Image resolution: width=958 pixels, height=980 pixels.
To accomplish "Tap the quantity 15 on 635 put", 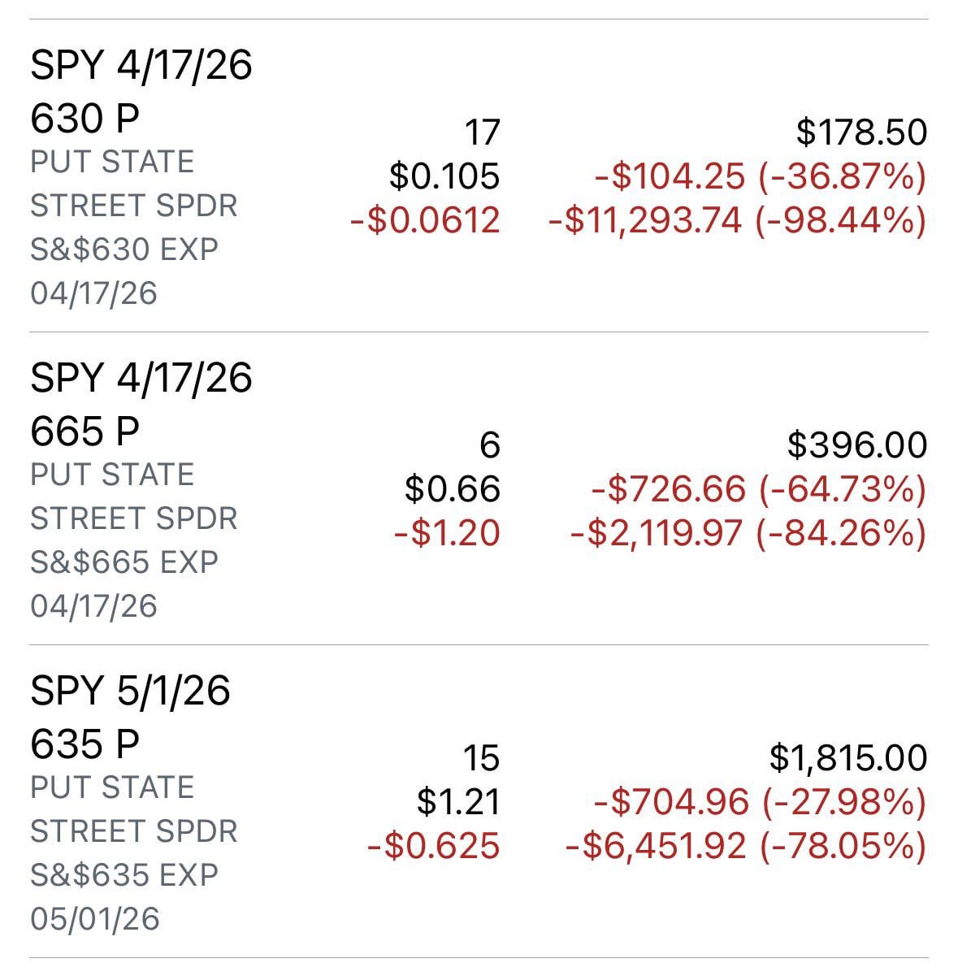I will coord(481,758).
